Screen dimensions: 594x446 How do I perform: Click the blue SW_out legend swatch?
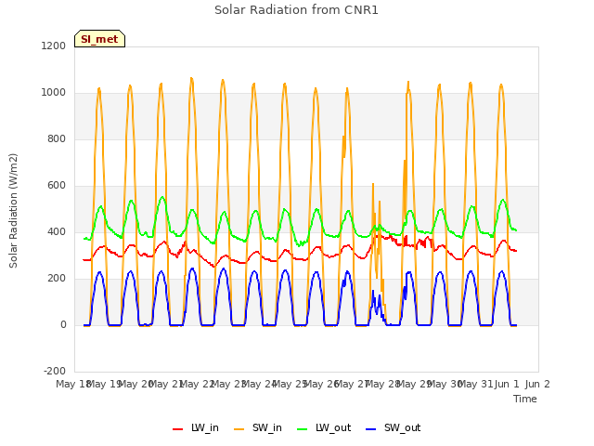click(371, 429)
